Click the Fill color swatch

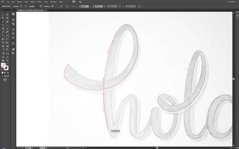[3, 65]
